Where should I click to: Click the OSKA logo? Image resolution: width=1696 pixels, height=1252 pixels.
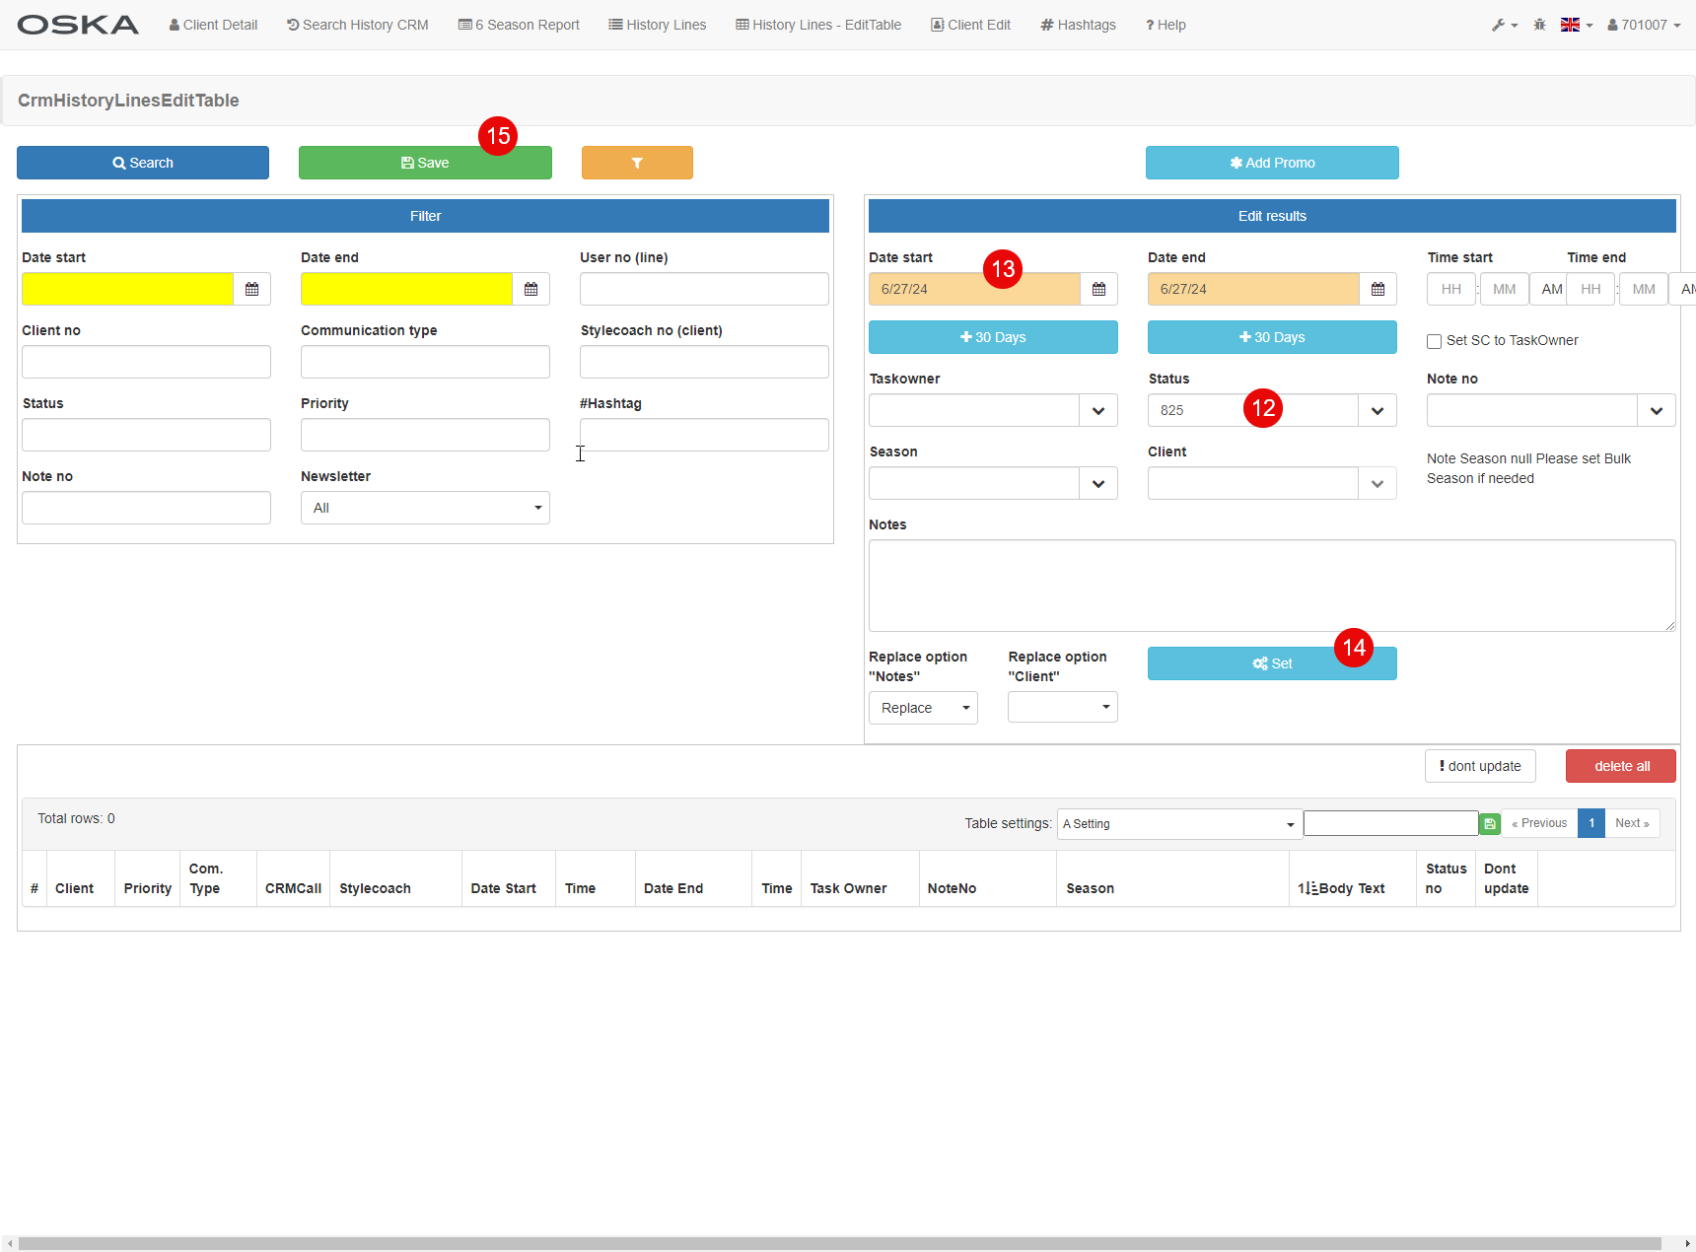click(x=78, y=25)
